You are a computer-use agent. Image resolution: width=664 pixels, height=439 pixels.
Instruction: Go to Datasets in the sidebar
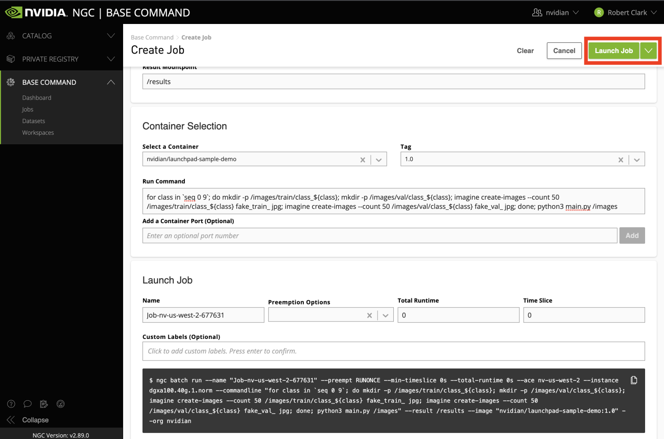34,121
